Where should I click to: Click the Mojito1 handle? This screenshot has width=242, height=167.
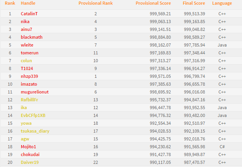coord(29,147)
